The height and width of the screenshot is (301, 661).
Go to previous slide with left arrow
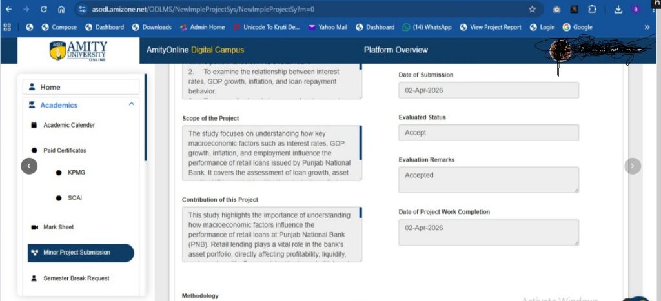click(x=29, y=166)
